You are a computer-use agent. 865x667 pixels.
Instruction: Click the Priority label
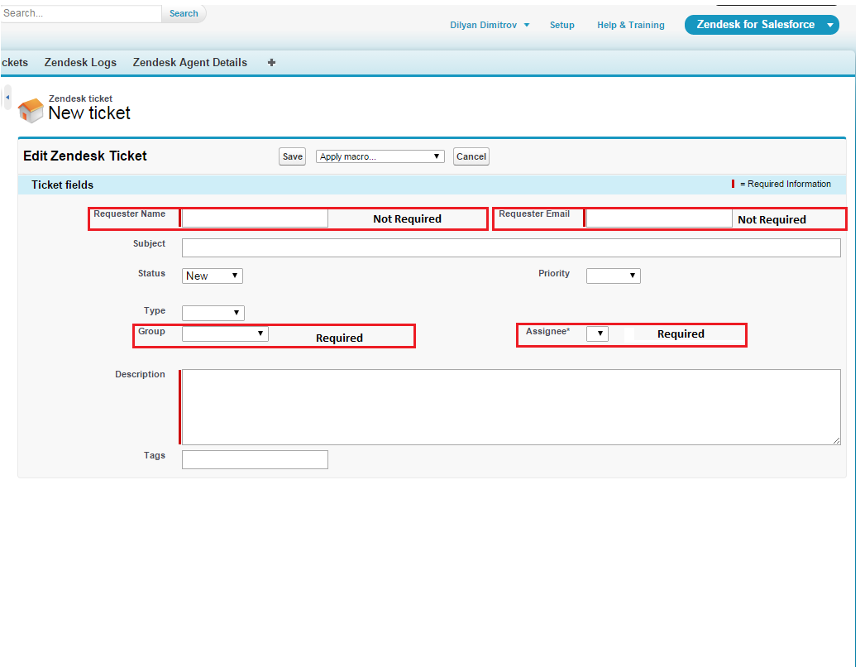click(x=554, y=273)
